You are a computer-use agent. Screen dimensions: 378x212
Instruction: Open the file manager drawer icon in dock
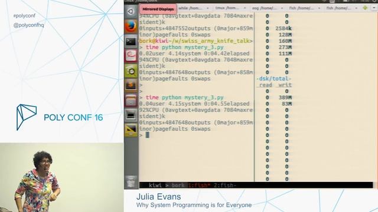click(131, 100)
